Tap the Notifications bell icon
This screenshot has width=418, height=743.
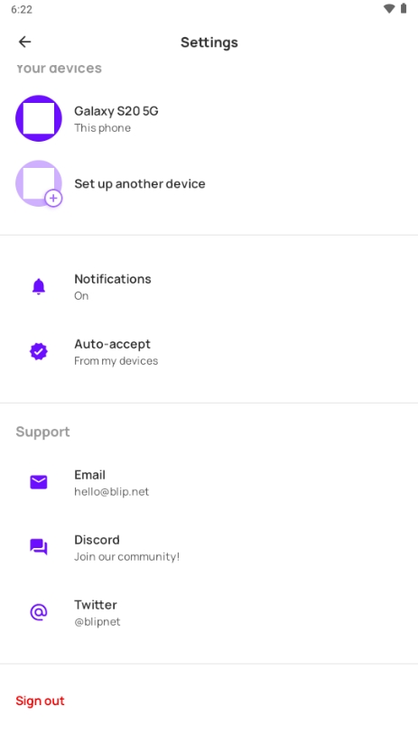pyautogui.click(x=39, y=287)
